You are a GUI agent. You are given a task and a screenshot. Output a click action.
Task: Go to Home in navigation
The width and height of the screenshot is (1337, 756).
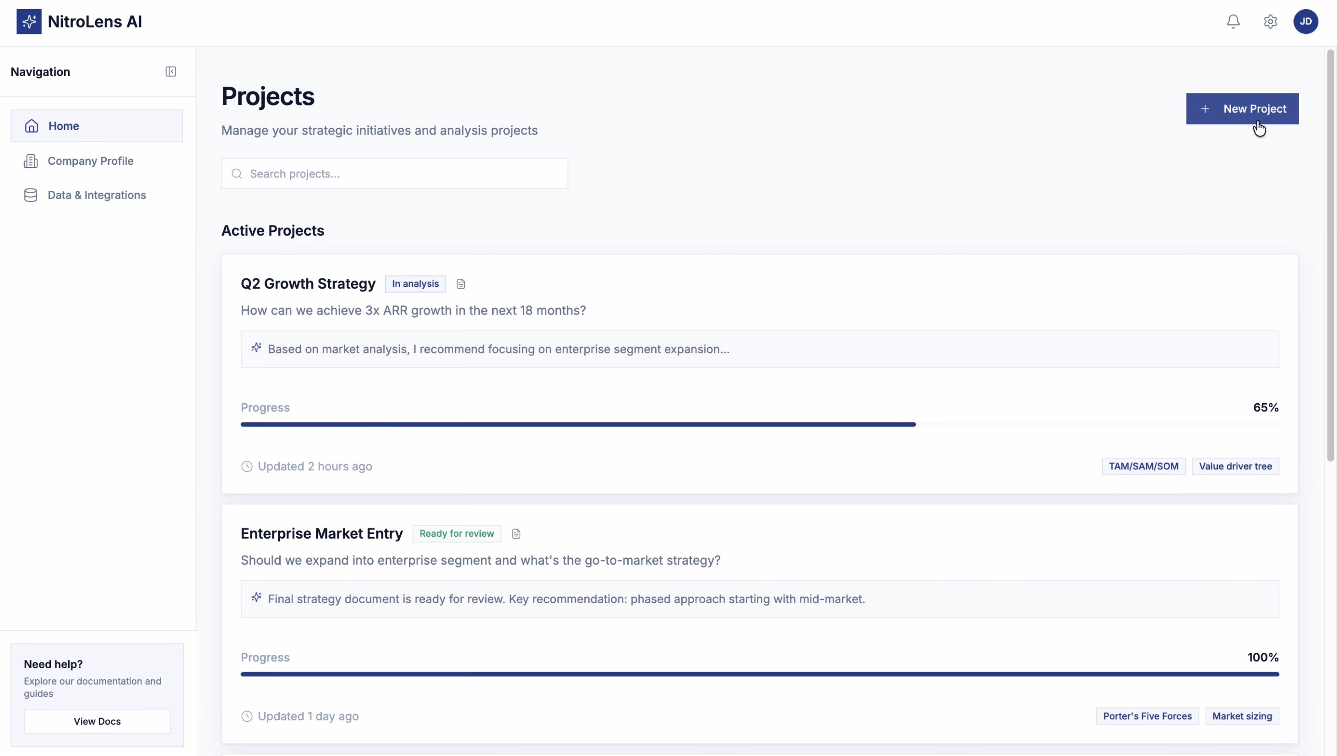click(97, 126)
